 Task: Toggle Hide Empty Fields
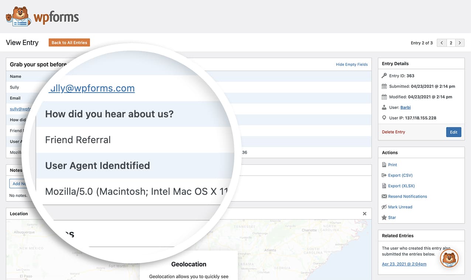tap(351, 64)
